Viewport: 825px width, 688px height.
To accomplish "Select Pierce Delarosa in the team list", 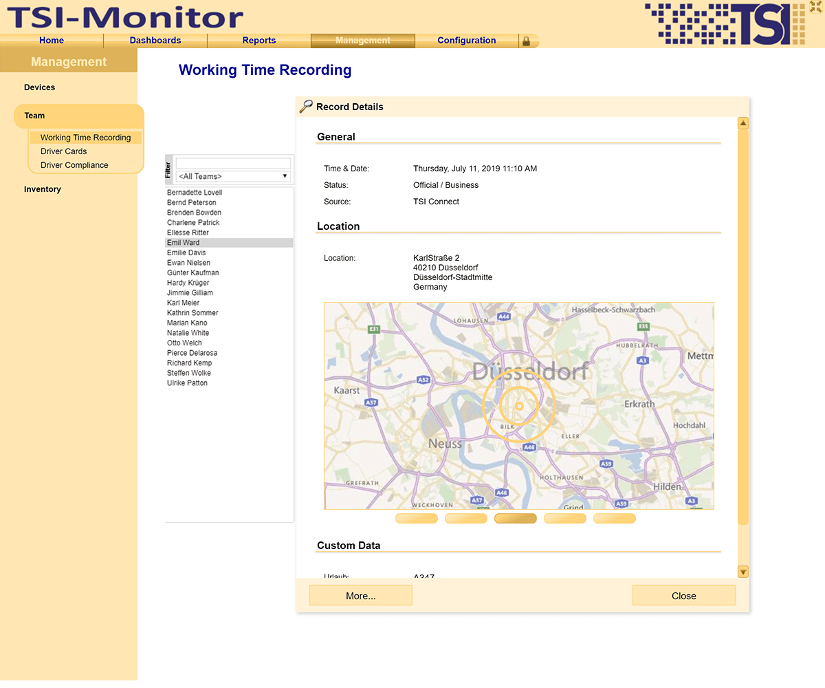I will [230, 353].
